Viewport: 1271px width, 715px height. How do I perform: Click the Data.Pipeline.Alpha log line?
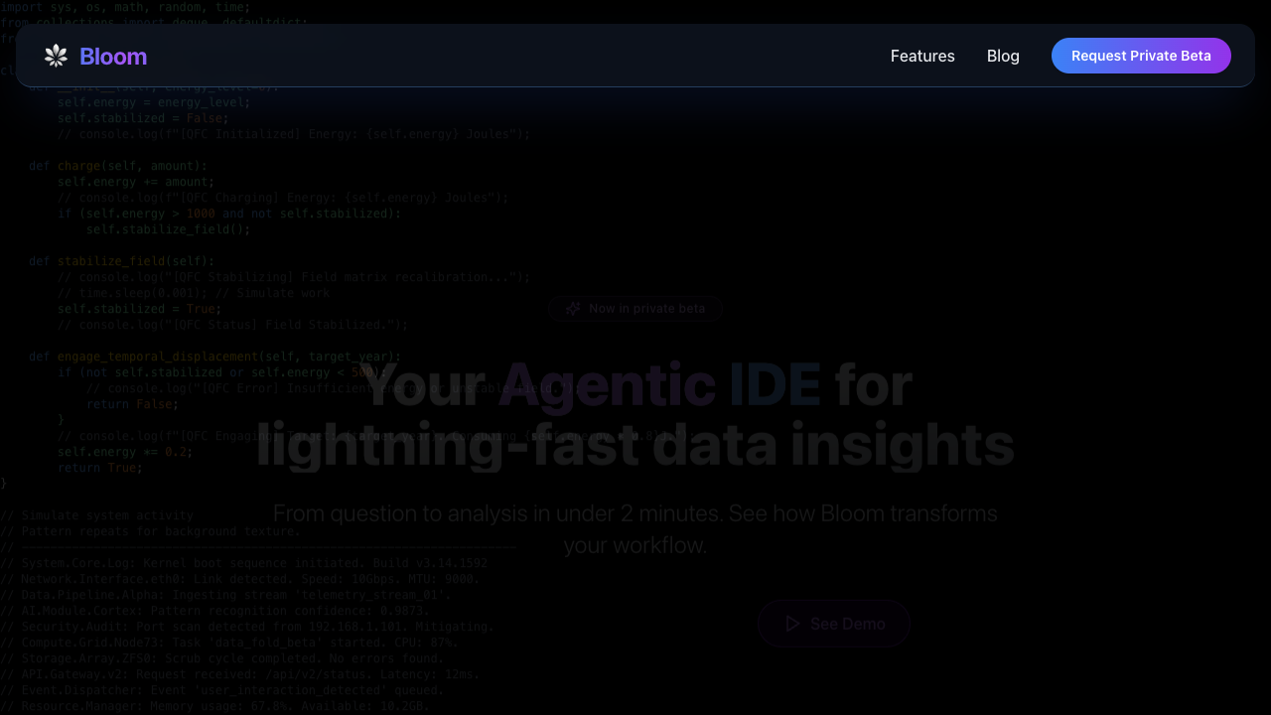tap(226, 595)
